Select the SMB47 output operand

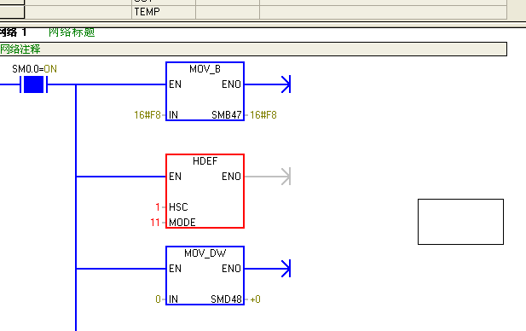(227, 115)
